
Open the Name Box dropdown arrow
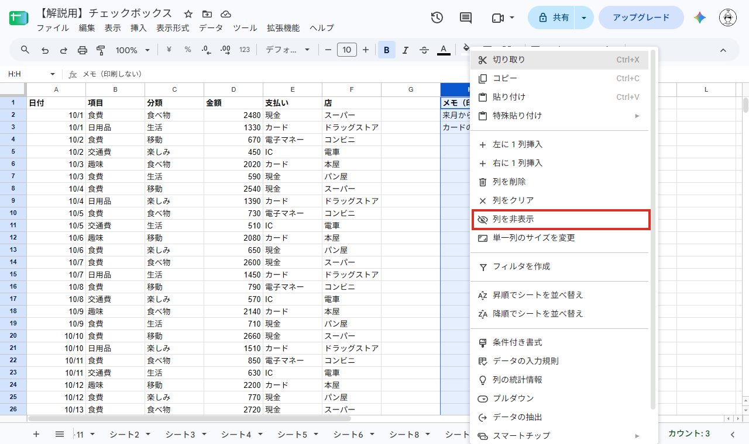point(53,74)
